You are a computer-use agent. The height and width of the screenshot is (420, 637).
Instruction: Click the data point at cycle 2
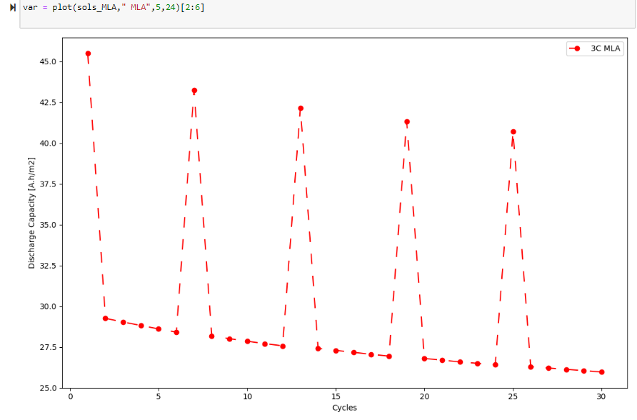(x=106, y=319)
